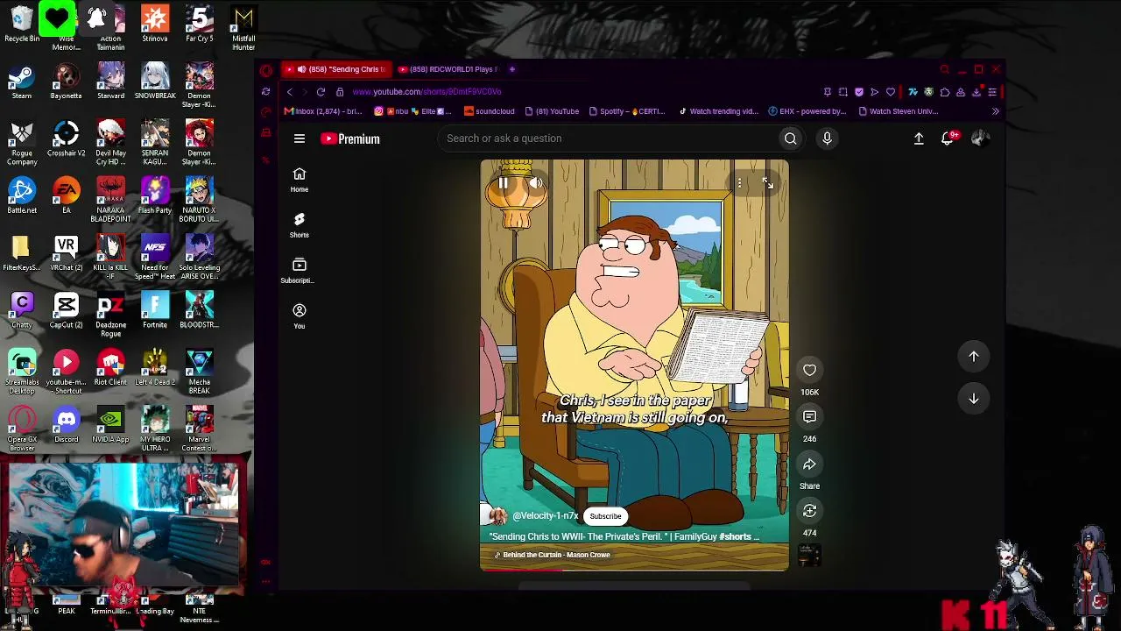Screen dimensions: 1121x631
Task: Go to Home in the YouTube sidebar
Action: pyautogui.click(x=300, y=179)
